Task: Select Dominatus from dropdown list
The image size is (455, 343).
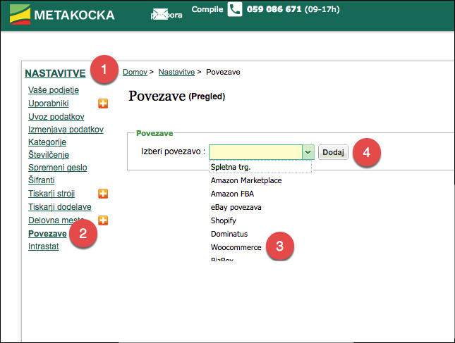Action: coord(229,234)
